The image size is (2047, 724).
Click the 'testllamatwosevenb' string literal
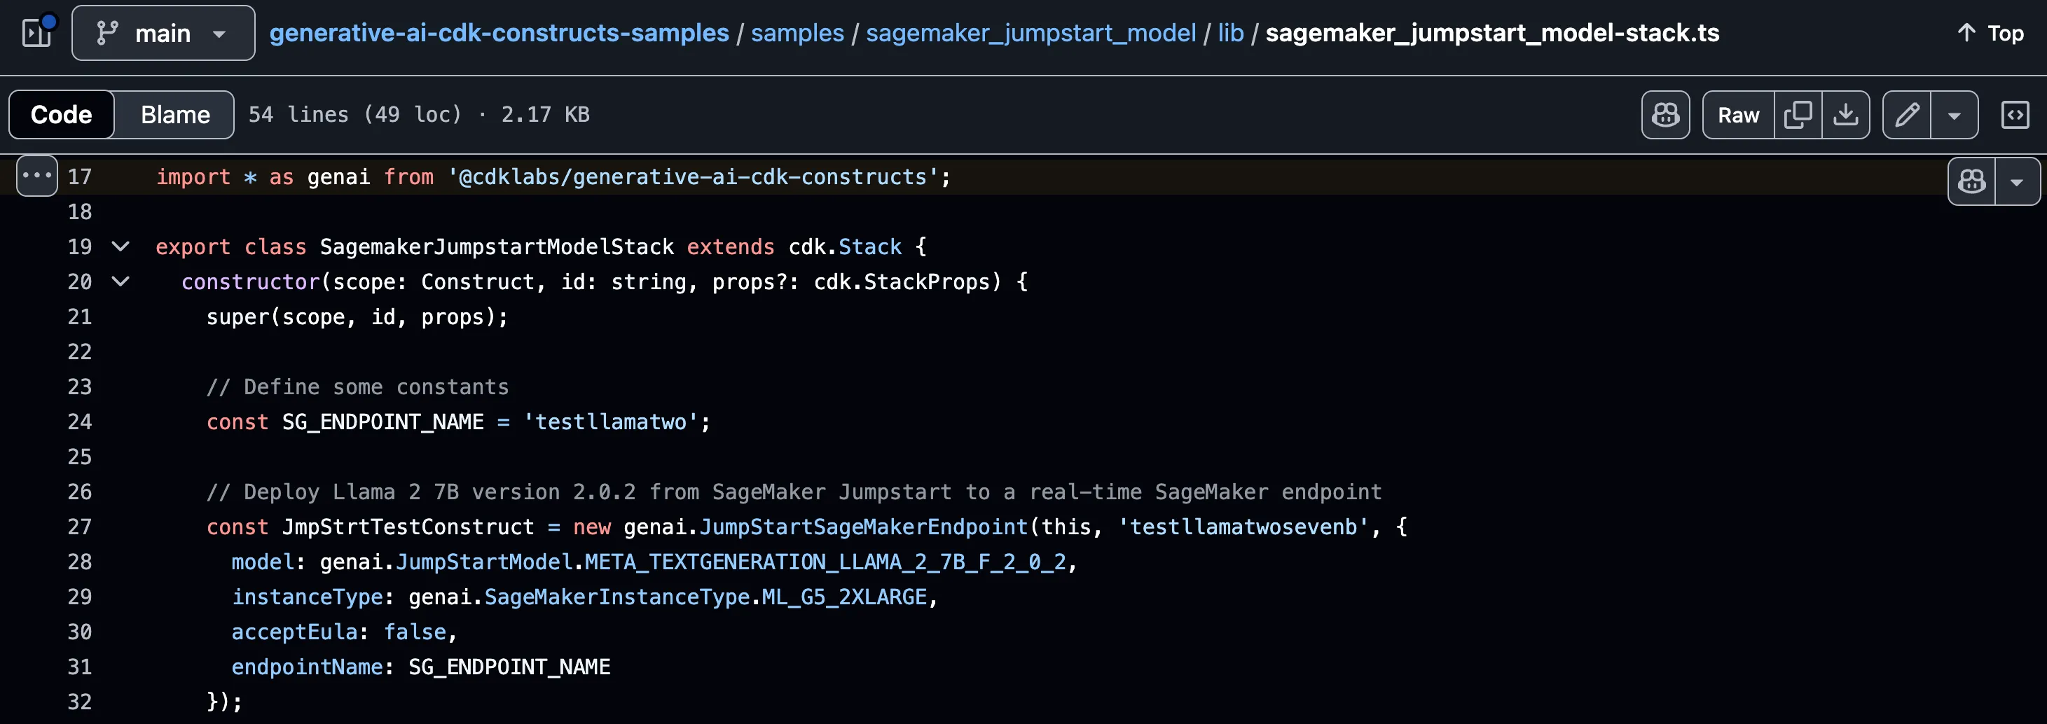pyautogui.click(x=1243, y=527)
